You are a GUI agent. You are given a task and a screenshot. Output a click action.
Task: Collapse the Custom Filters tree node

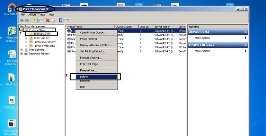coord(21,30)
